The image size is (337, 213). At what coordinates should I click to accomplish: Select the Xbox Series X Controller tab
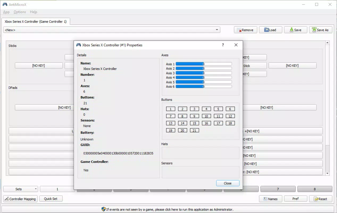tap(36, 22)
